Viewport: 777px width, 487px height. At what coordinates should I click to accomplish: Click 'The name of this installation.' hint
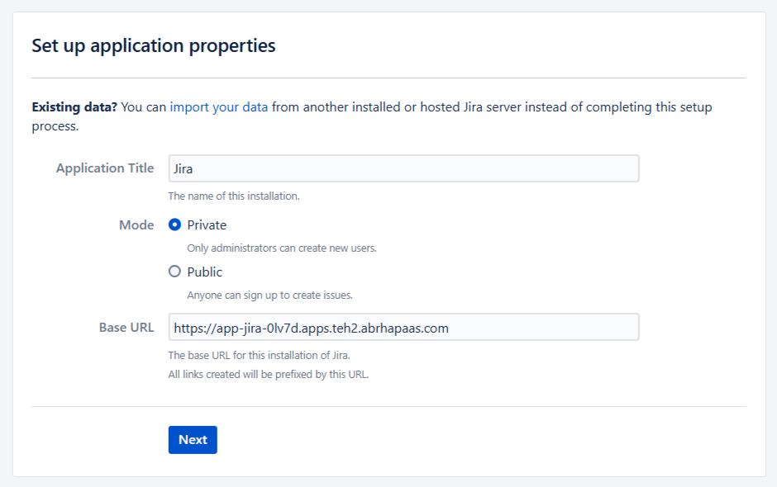(234, 196)
